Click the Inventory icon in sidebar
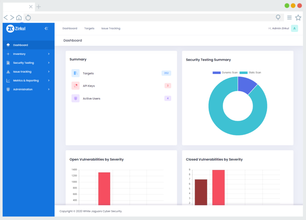Image resolution: width=306 pixels, height=220 pixels. coord(8,54)
